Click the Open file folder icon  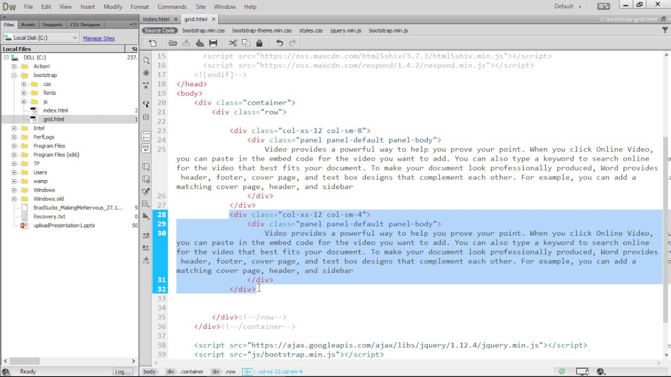coord(172,43)
